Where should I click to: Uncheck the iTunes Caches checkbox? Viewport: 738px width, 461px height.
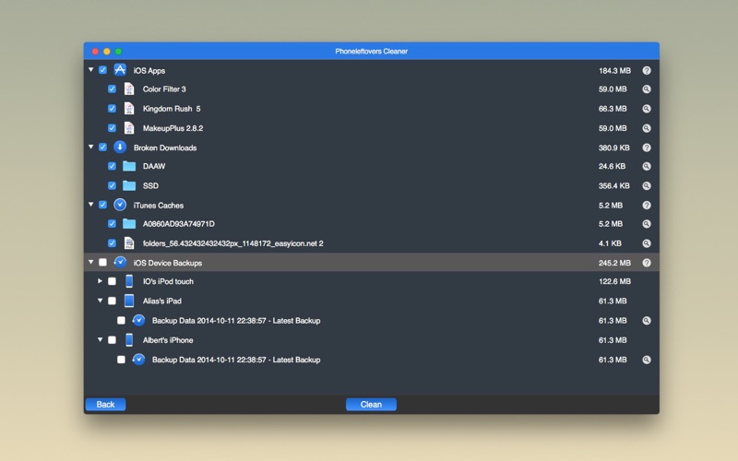[102, 205]
